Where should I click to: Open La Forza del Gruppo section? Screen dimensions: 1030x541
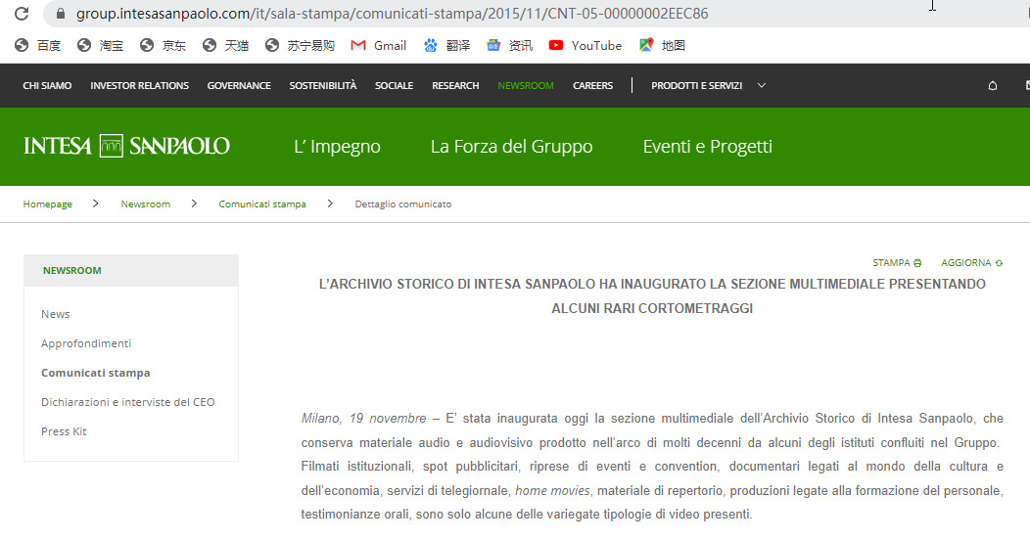pyautogui.click(x=512, y=147)
